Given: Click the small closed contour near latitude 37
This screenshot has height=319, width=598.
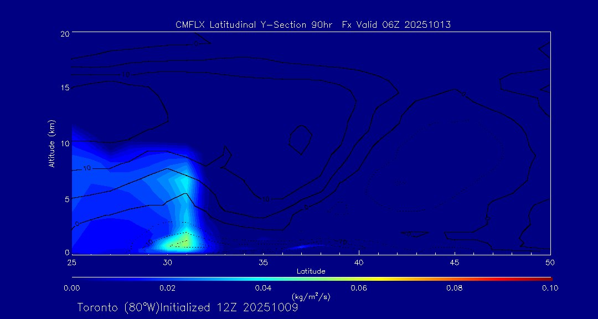Looking at the screenshot, I should pos(301,140).
